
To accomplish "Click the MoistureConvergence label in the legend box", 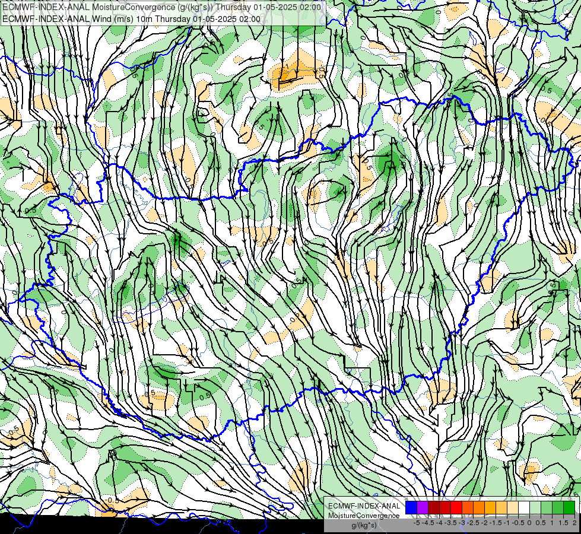I will 364,516.
